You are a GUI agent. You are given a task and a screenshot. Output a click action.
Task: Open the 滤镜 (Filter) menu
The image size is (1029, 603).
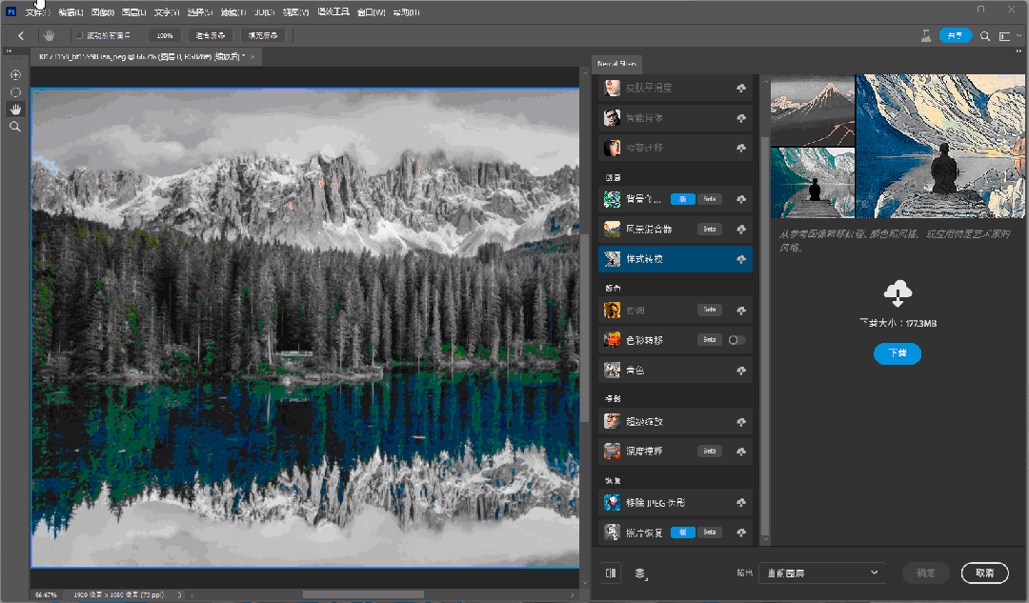233,12
